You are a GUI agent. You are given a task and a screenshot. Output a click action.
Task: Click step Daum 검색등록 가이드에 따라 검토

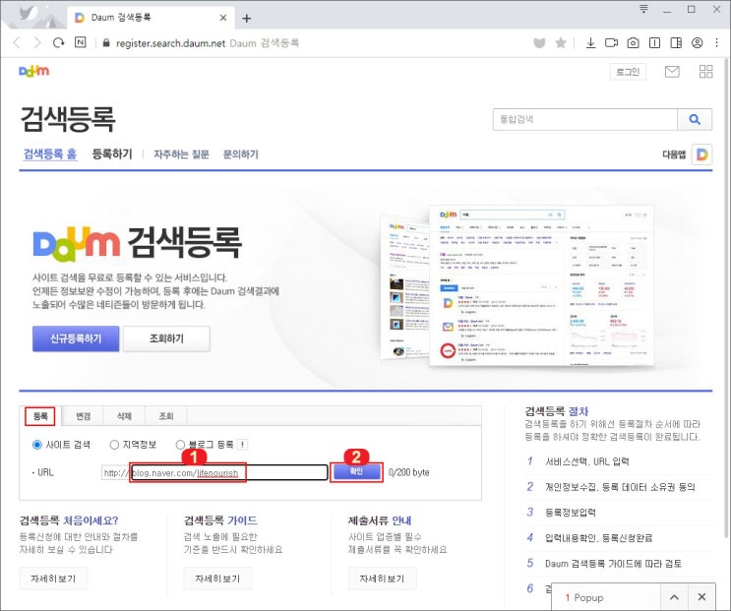[614, 564]
